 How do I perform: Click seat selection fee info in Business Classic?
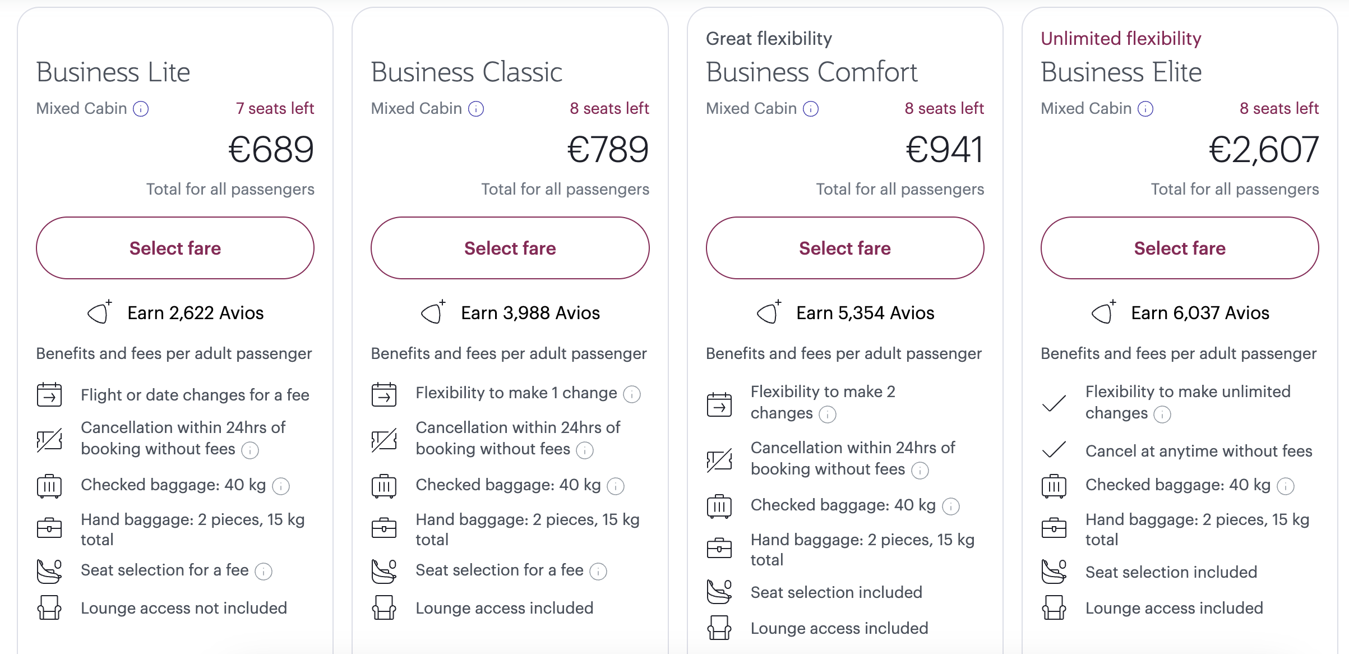tap(598, 572)
